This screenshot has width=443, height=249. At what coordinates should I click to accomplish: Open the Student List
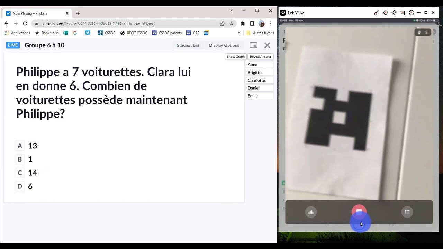click(x=188, y=45)
